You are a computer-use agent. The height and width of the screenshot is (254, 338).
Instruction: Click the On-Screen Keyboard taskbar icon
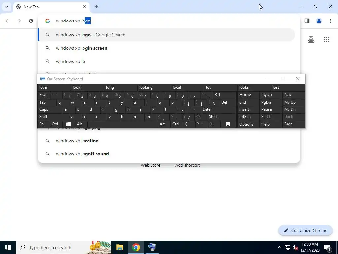(152, 247)
